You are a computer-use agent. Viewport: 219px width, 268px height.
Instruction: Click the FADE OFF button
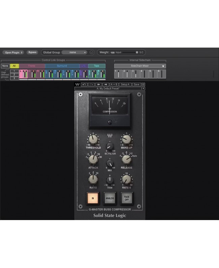127,198
